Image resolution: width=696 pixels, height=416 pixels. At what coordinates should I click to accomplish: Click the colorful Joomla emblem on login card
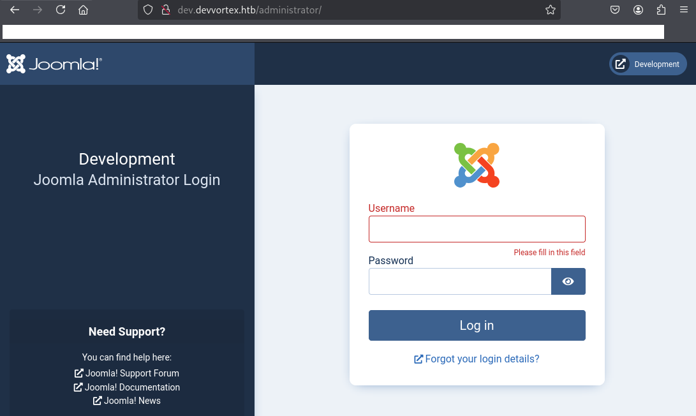(477, 165)
